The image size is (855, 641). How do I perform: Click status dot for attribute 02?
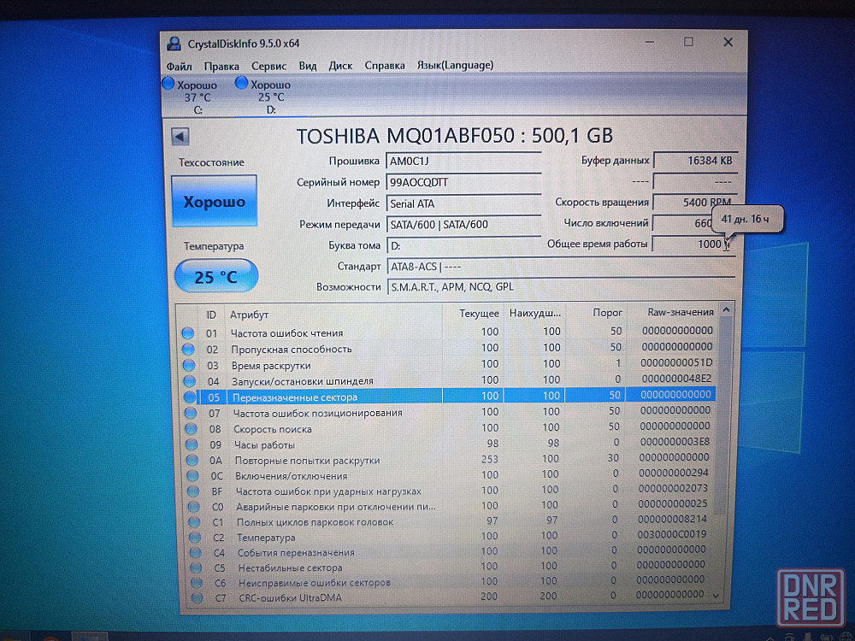189,349
